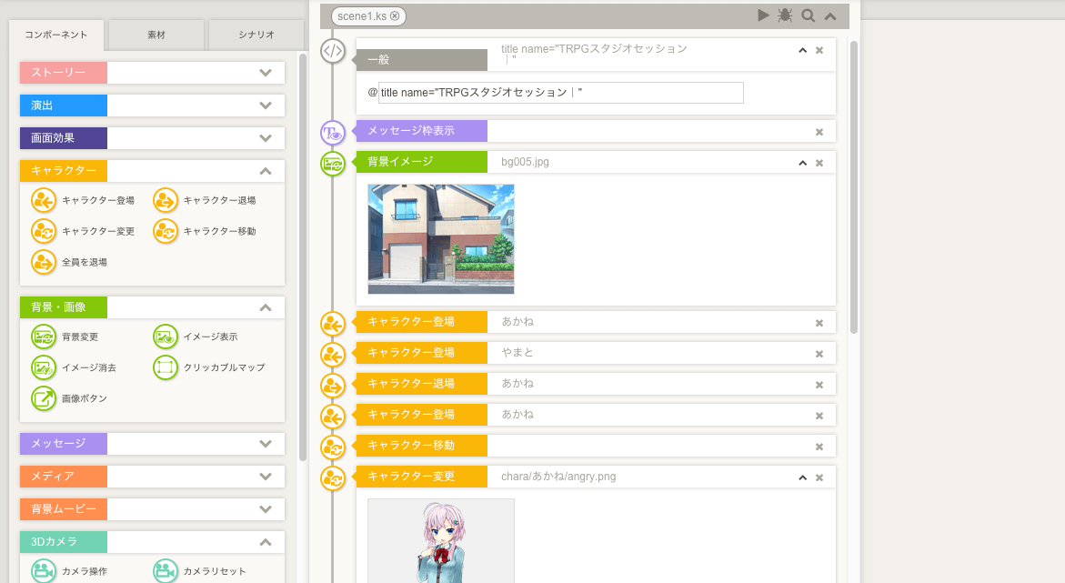Expand the 演出 category

pos(266,106)
